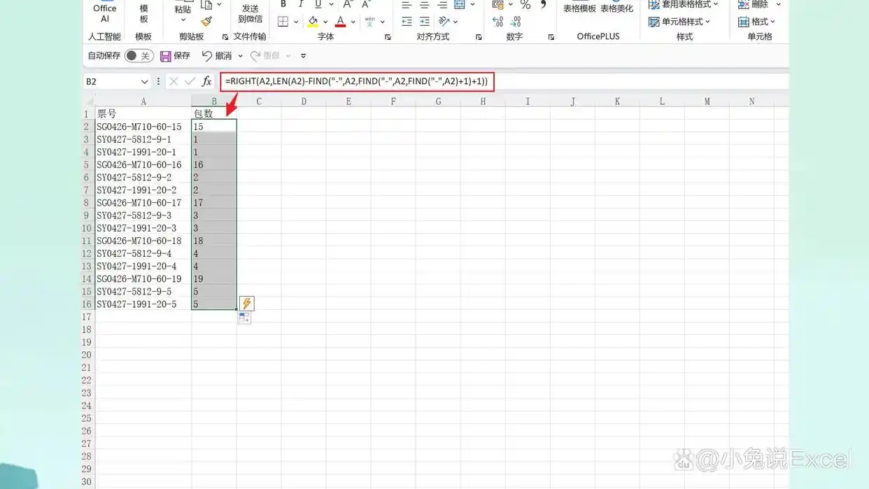Open the Auto Fill Options icon
869x489 pixels.
(244, 318)
